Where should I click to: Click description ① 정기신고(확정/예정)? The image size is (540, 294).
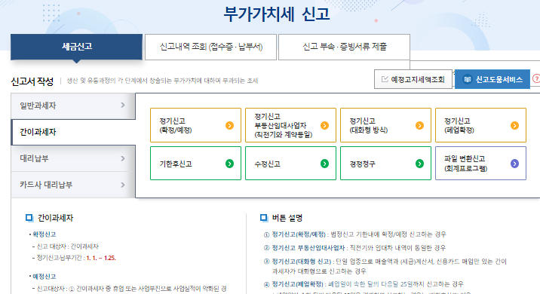(354, 234)
